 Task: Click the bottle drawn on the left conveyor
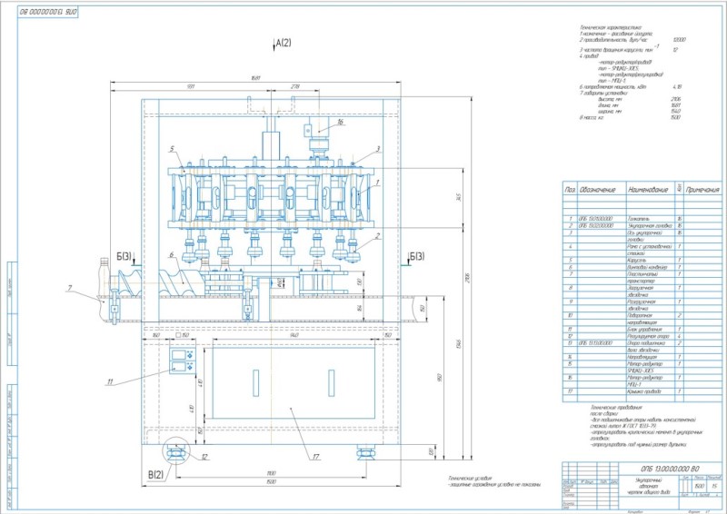pos(105,276)
